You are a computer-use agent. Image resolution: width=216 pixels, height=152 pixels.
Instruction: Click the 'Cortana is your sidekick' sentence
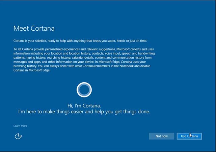[80, 41]
